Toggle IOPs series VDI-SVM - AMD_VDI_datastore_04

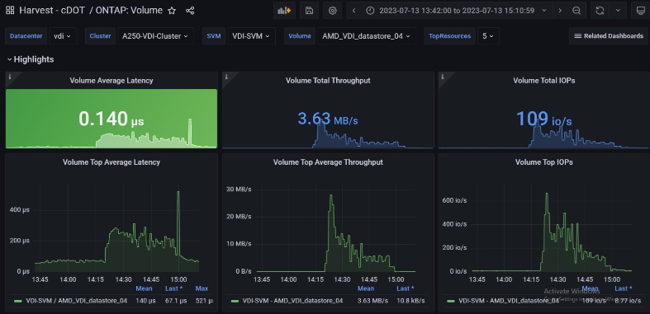point(509,301)
